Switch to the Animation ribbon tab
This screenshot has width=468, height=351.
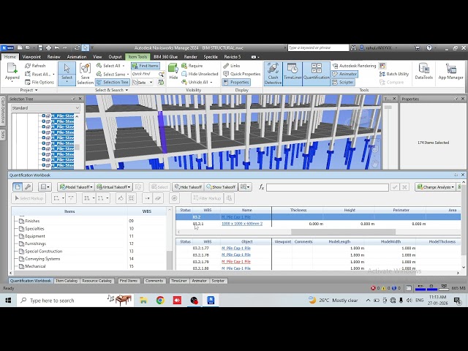tap(77, 57)
